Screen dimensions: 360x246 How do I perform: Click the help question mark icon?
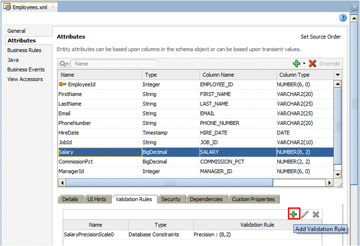[x=343, y=18]
